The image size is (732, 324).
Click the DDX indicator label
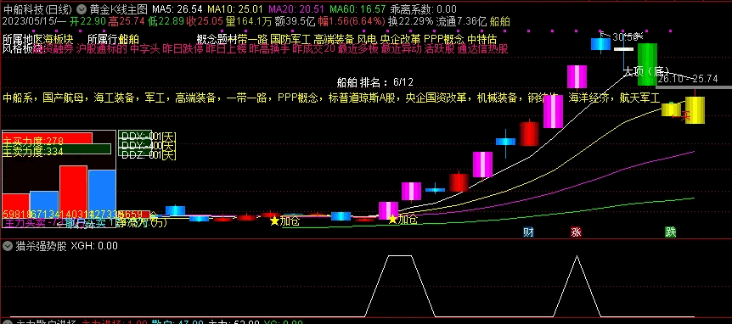click(x=147, y=136)
